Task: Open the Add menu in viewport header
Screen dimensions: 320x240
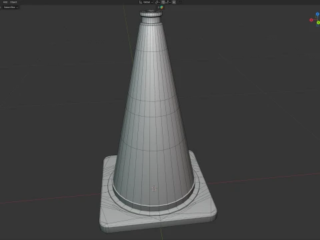Action: coord(5,2)
